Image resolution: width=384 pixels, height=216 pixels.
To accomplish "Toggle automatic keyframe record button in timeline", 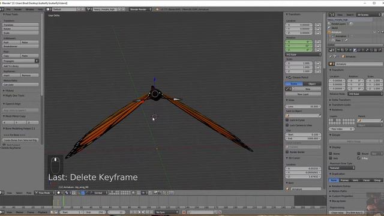I will tap(184, 212).
